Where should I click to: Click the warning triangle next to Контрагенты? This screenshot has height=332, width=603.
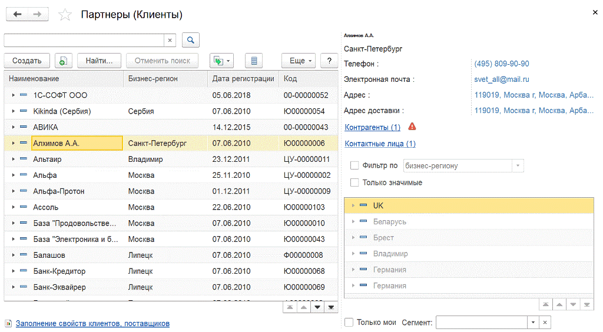(412, 127)
